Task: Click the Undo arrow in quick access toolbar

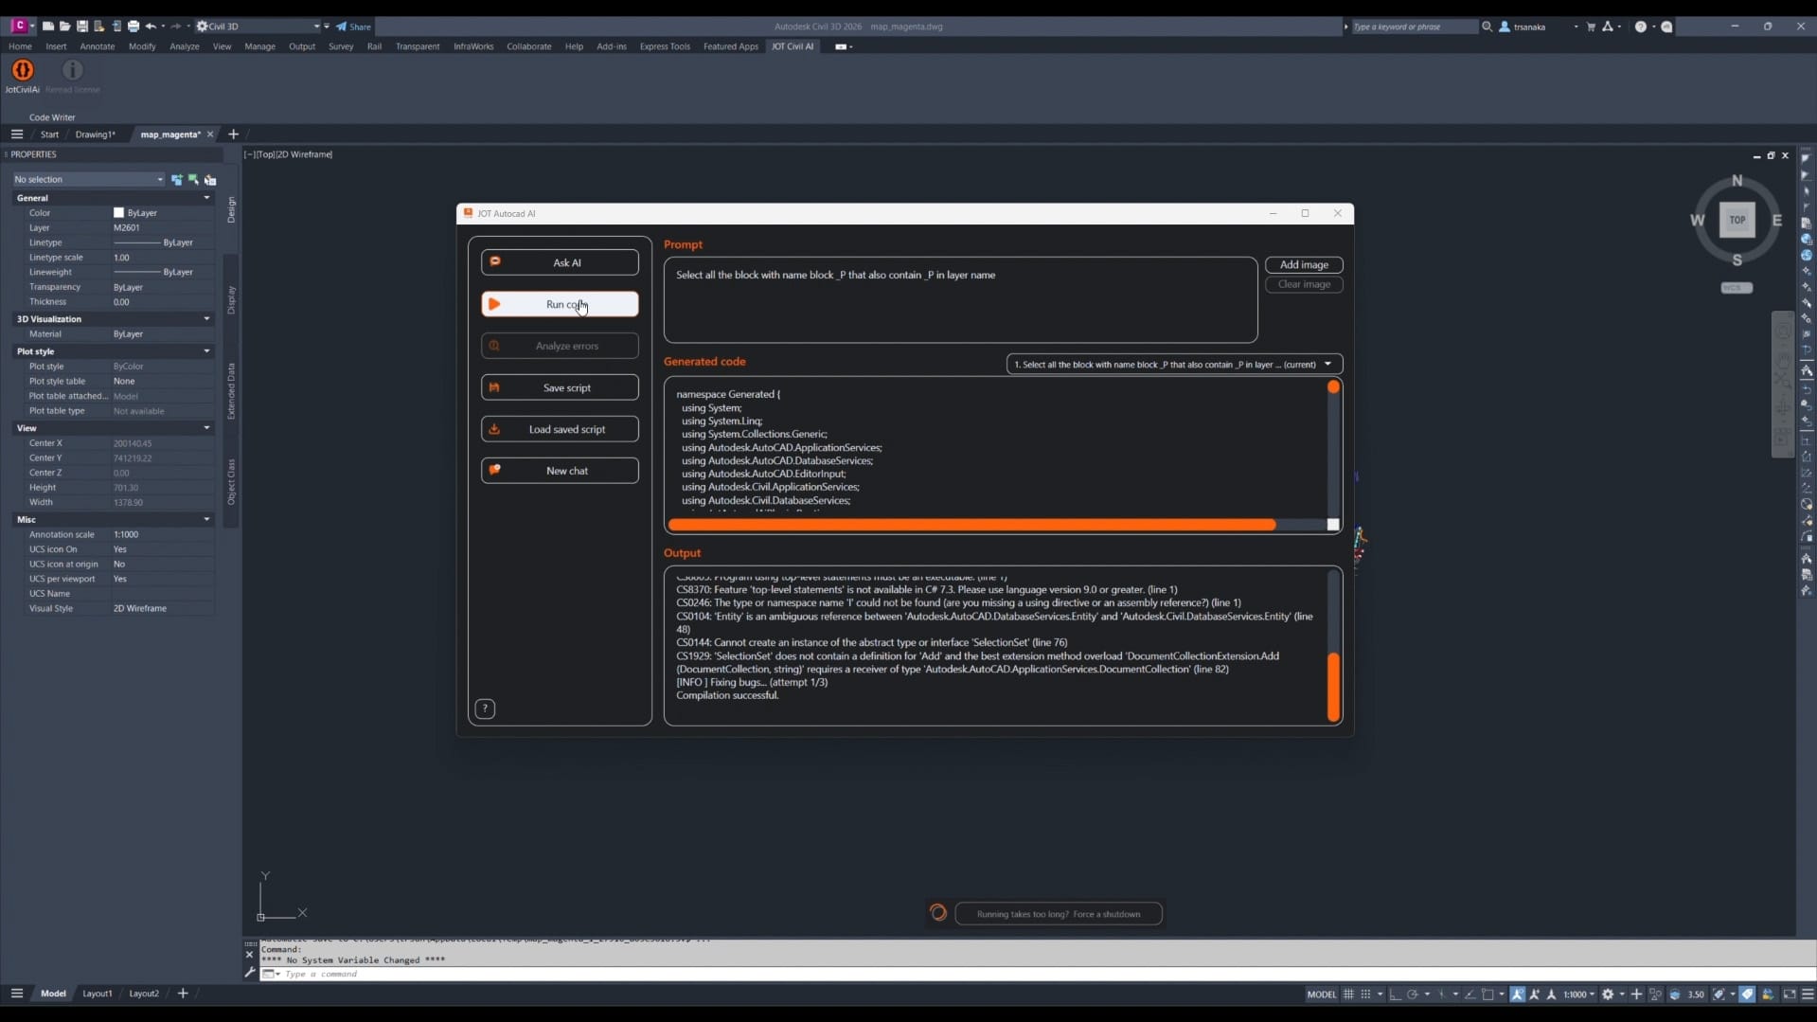Action: pos(151,27)
